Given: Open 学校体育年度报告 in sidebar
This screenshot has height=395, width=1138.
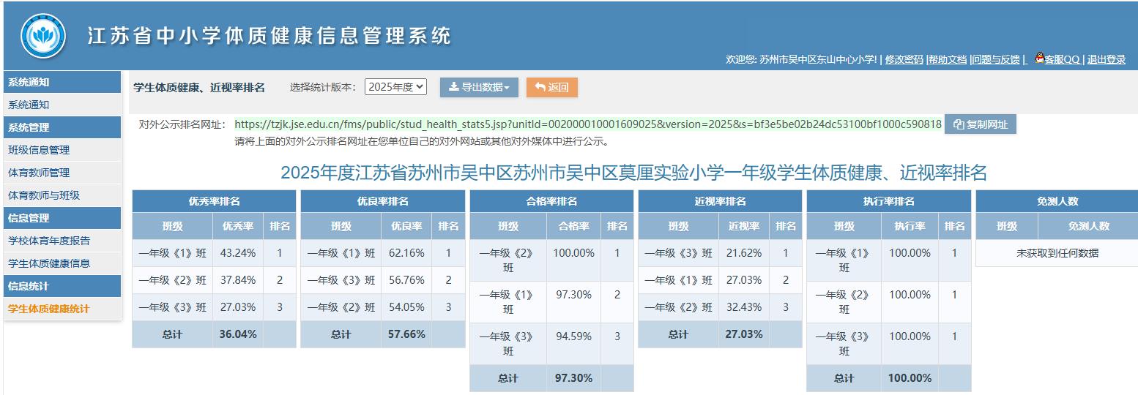Looking at the screenshot, I should click(62, 241).
